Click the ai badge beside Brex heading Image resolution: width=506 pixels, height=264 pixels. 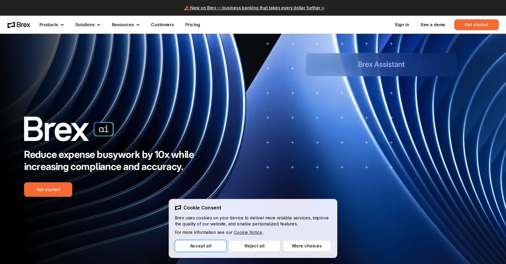coord(104,129)
